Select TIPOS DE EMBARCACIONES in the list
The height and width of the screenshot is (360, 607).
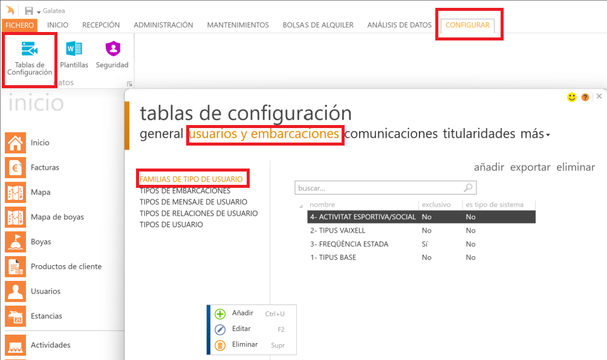tap(184, 191)
